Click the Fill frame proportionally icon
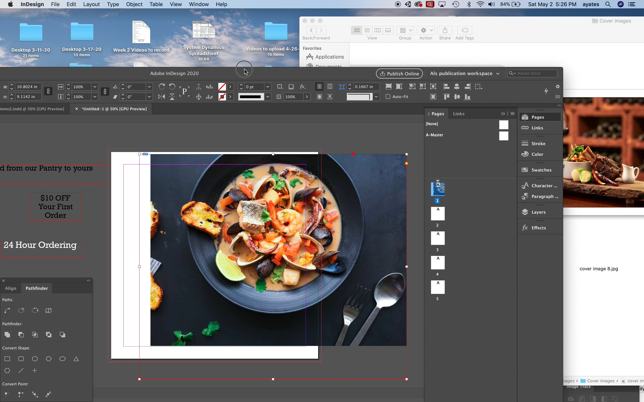Screen dimensions: 644x402 389,87
